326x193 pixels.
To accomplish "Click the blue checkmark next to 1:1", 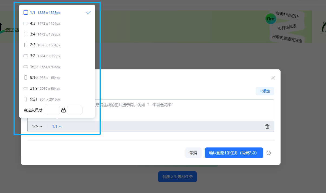I will click(88, 12).
